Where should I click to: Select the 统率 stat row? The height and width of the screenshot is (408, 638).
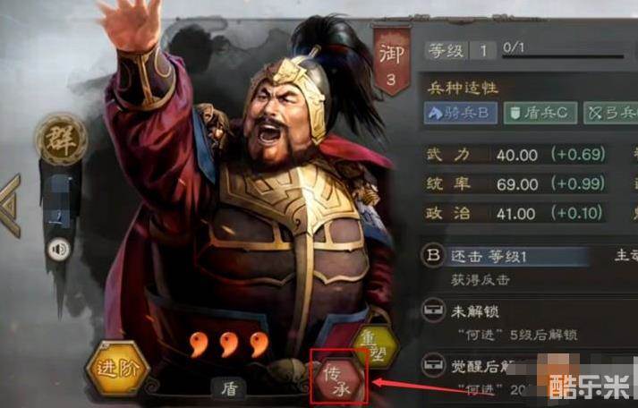[x=515, y=183]
